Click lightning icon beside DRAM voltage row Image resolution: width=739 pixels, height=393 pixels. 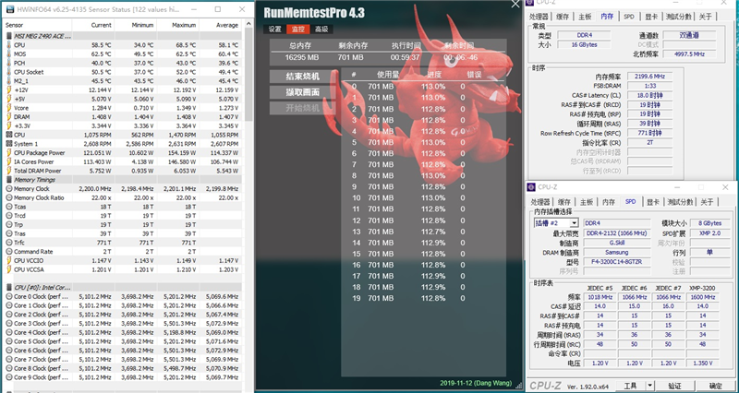[9, 117]
